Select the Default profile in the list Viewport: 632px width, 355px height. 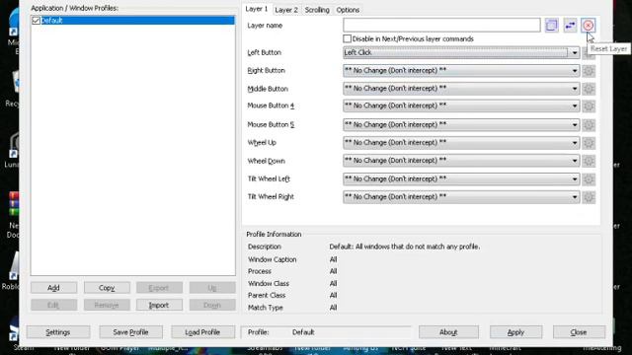pos(133,21)
